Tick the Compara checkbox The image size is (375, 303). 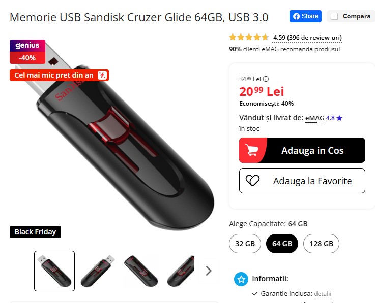click(334, 16)
